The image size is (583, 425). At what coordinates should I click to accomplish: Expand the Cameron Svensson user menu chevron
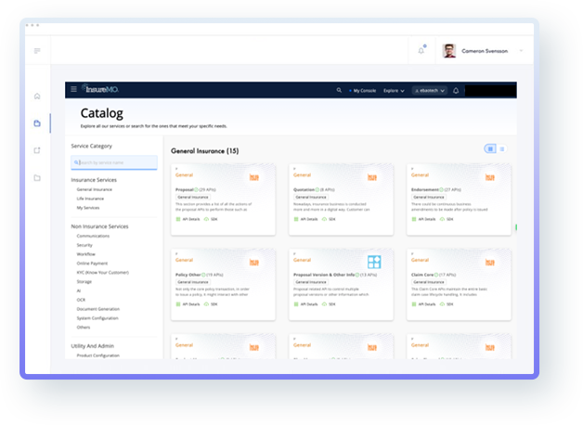pyautogui.click(x=521, y=51)
